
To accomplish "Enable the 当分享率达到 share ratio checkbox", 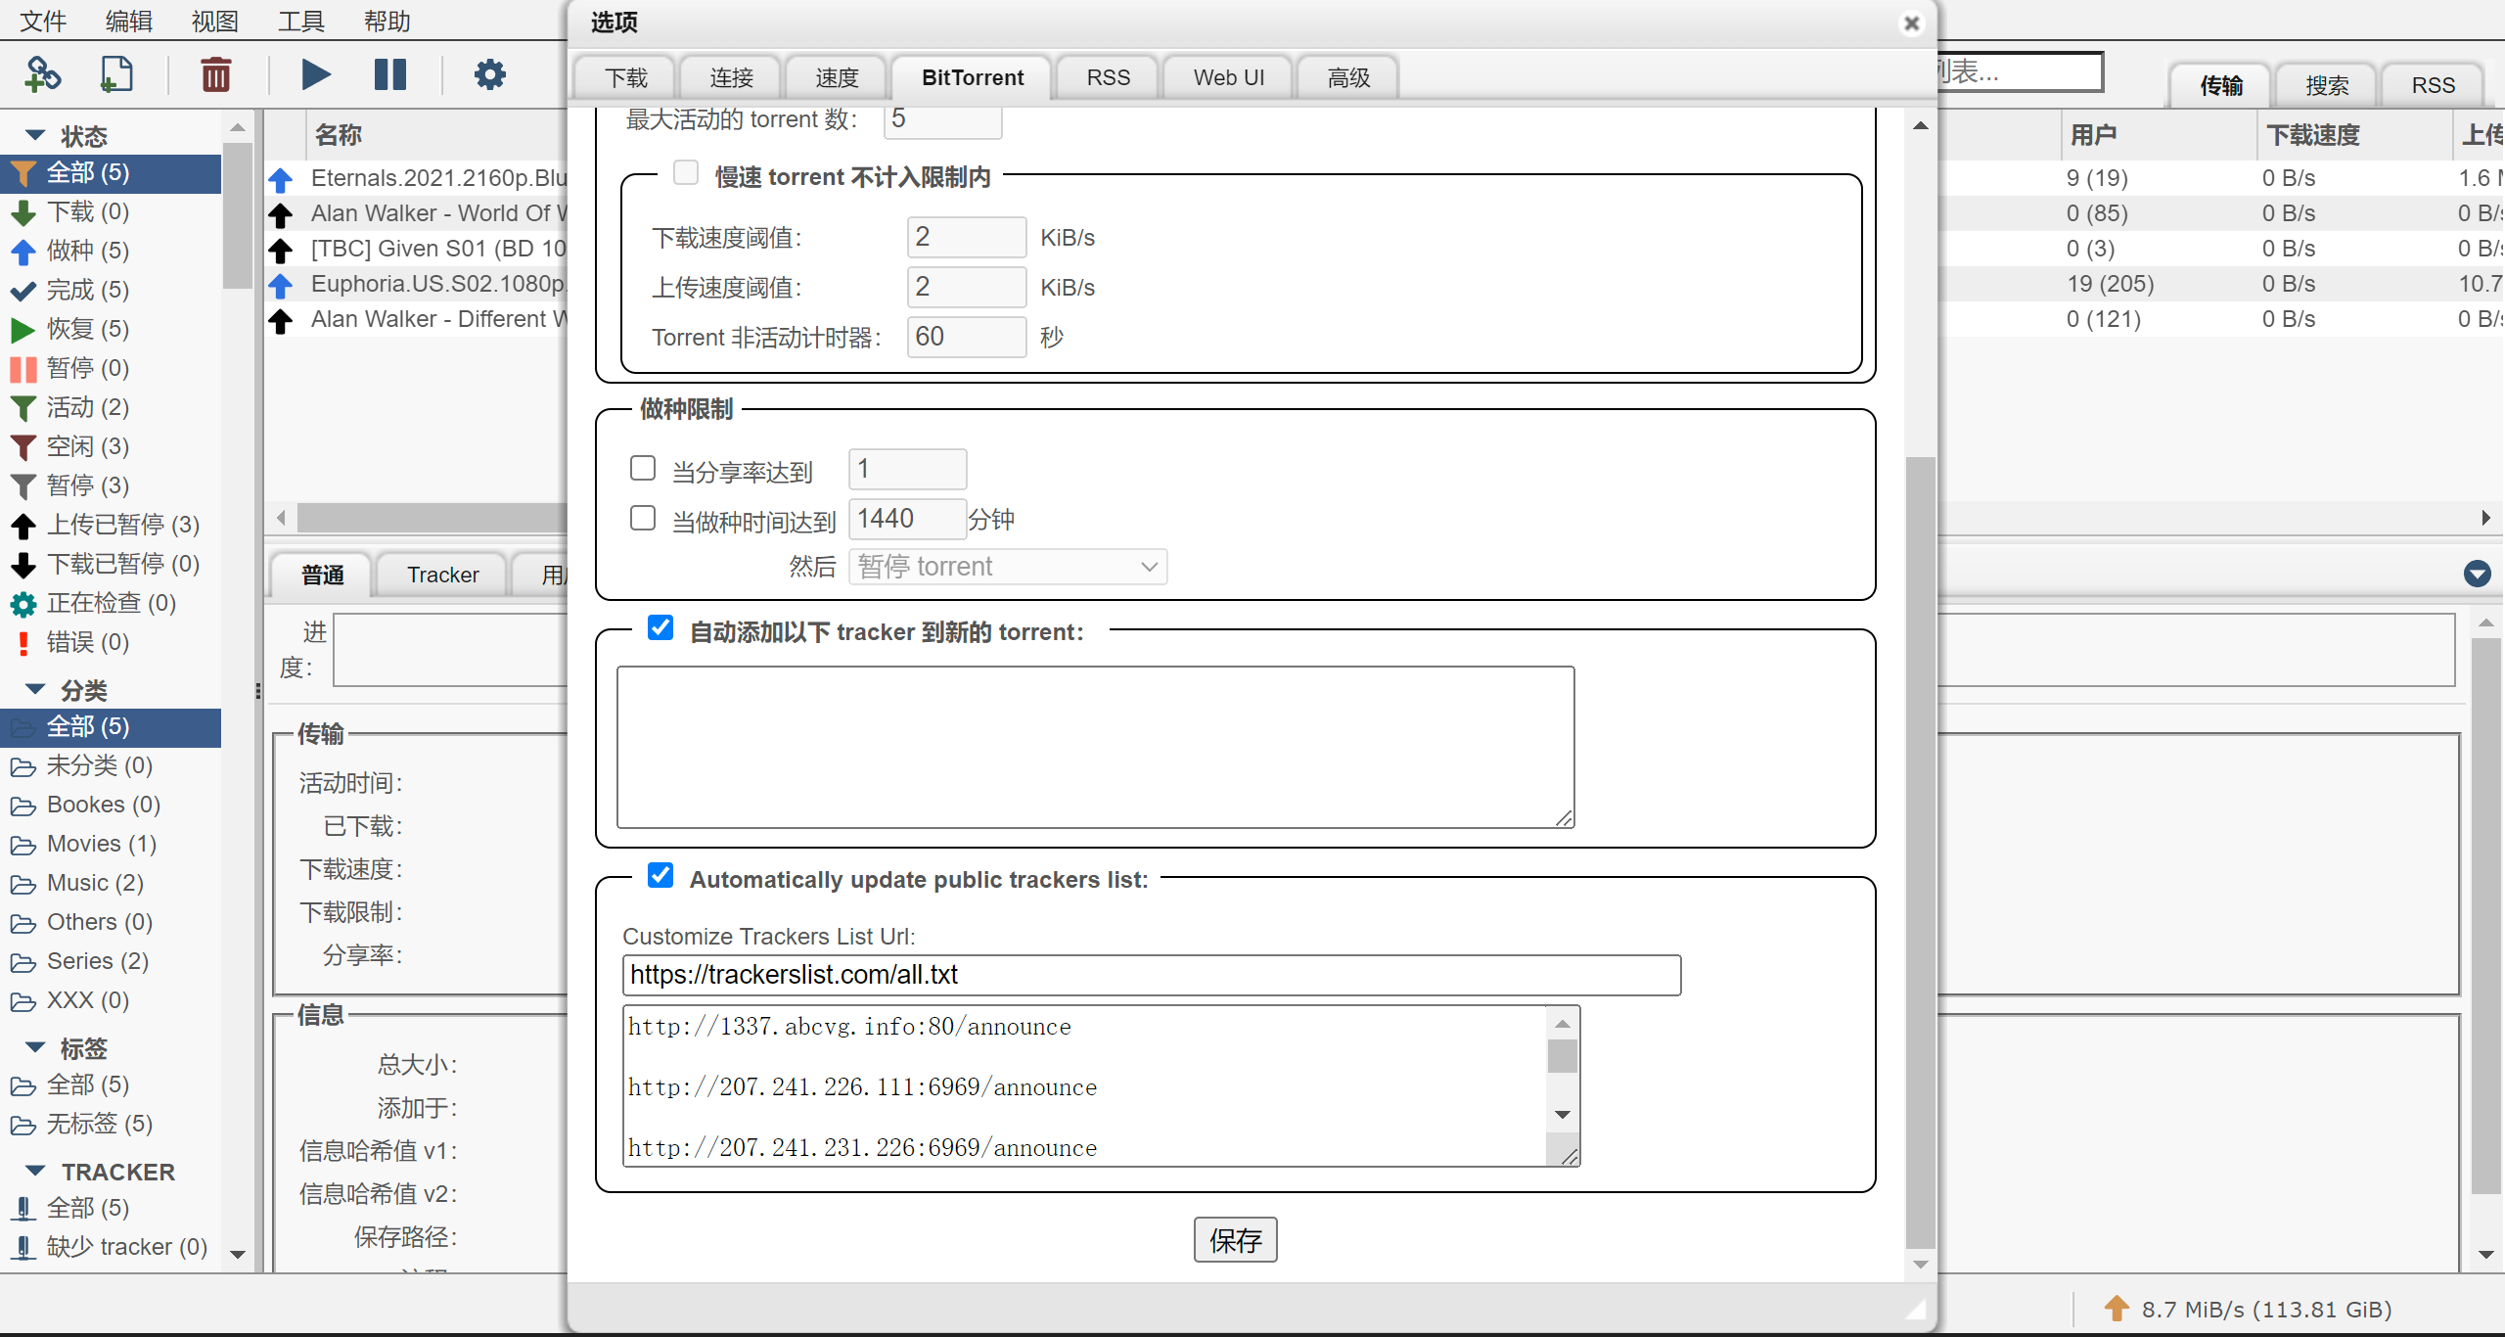I will click(x=643, y=469).
